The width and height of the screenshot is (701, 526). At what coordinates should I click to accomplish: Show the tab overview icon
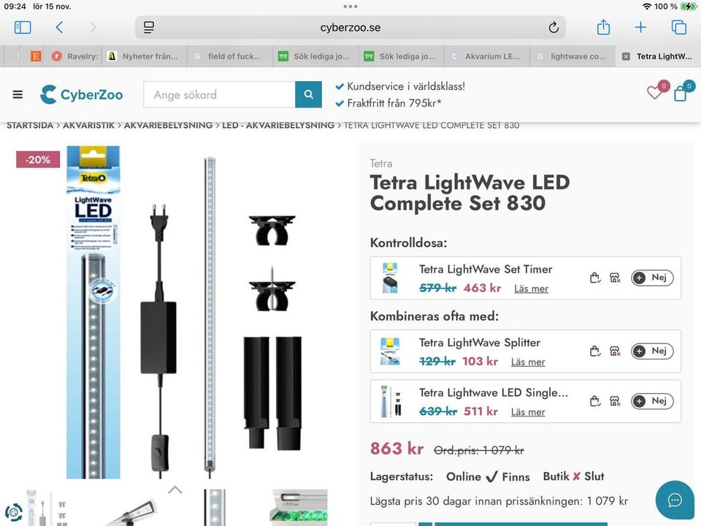(678, 28)
